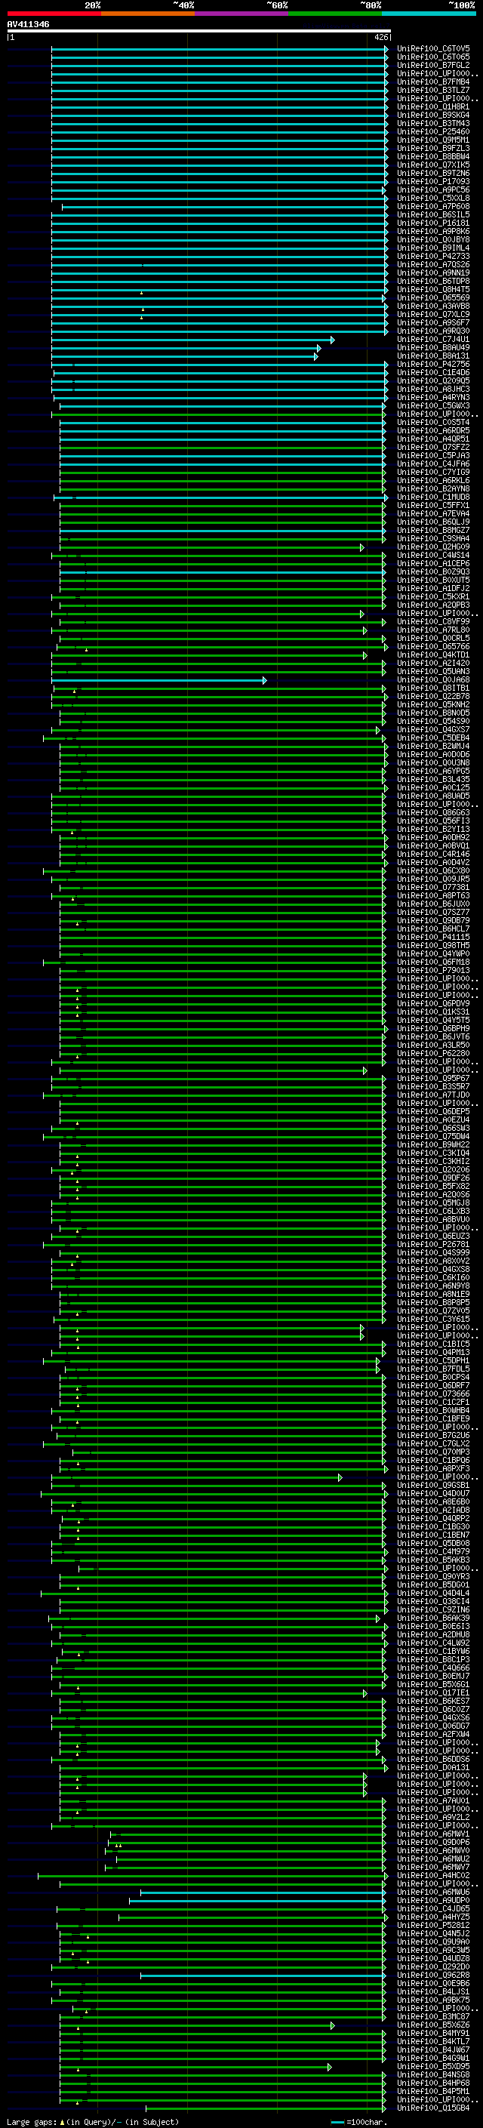Select hit label UniRef100_A6RDR5

tap(433, 430)
